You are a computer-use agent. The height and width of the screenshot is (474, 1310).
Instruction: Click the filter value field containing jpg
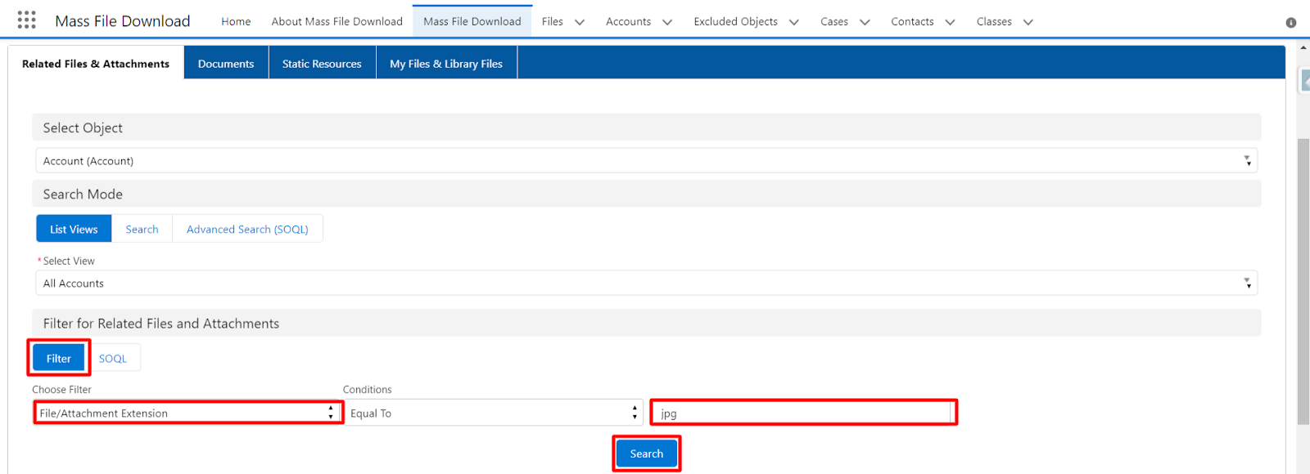[x=803, y=413]
